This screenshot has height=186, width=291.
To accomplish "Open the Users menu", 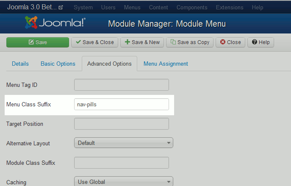I will pyautogui.click(x=108, y=8).
